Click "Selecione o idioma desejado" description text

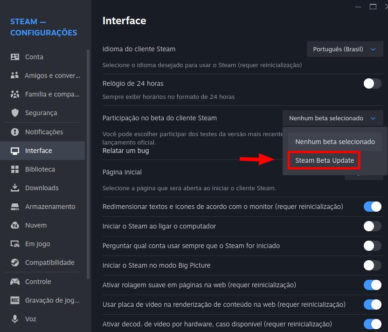pos(202,65)
